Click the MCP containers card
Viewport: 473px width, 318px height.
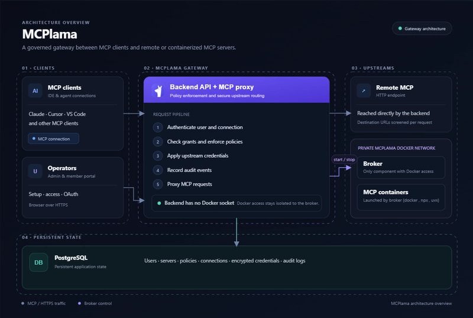pyautogui.click(x=401, y=197)
